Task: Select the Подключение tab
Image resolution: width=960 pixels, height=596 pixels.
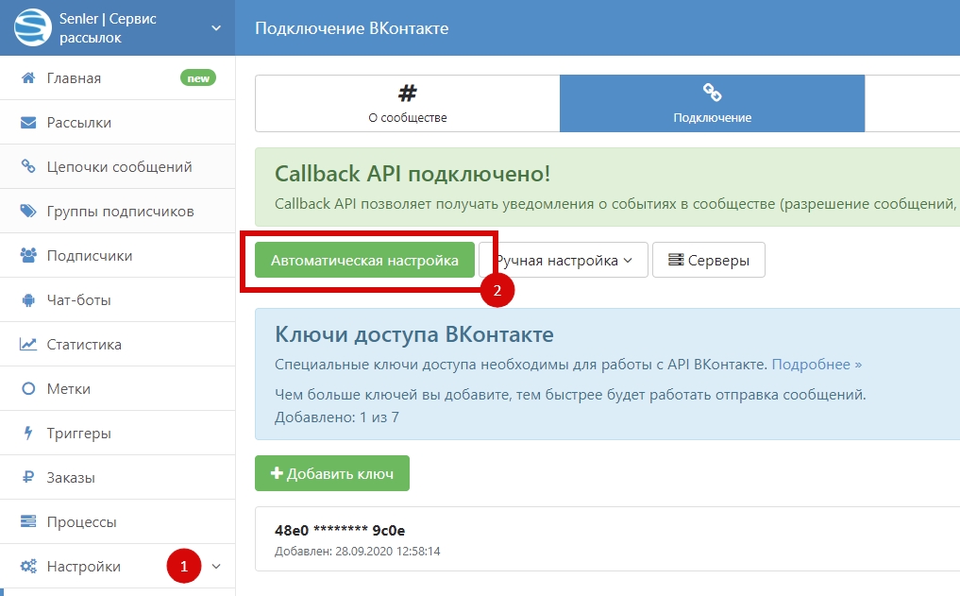Action: (x=712, y=104)
